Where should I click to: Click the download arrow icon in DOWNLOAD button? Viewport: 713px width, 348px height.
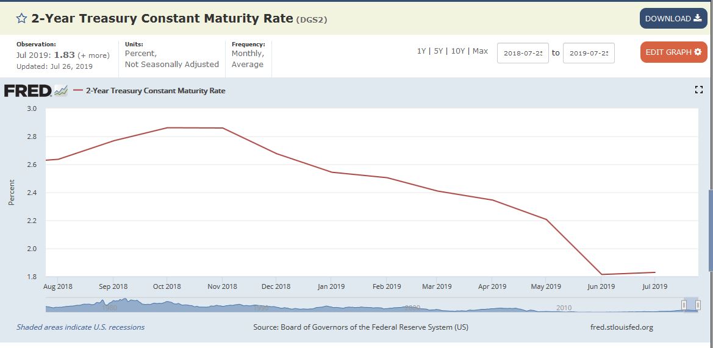point(698,18)
